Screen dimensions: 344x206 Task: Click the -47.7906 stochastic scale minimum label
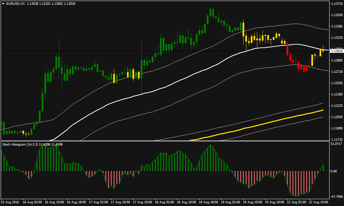pyautogui.click(x=336, y=197)
